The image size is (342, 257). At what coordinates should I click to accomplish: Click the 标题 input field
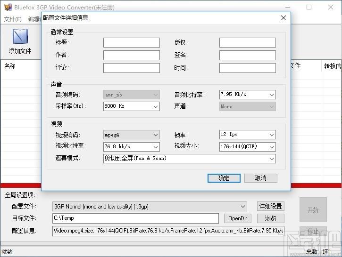point(132,43)
